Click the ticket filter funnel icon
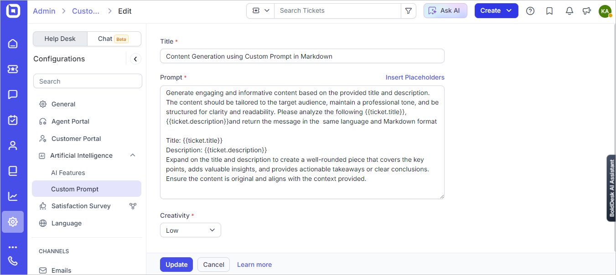The image size is (616, 275). [x=409, y=11]
